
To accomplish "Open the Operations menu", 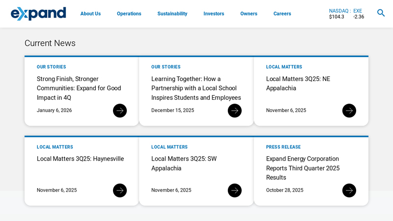I will [x=129, y=14].
